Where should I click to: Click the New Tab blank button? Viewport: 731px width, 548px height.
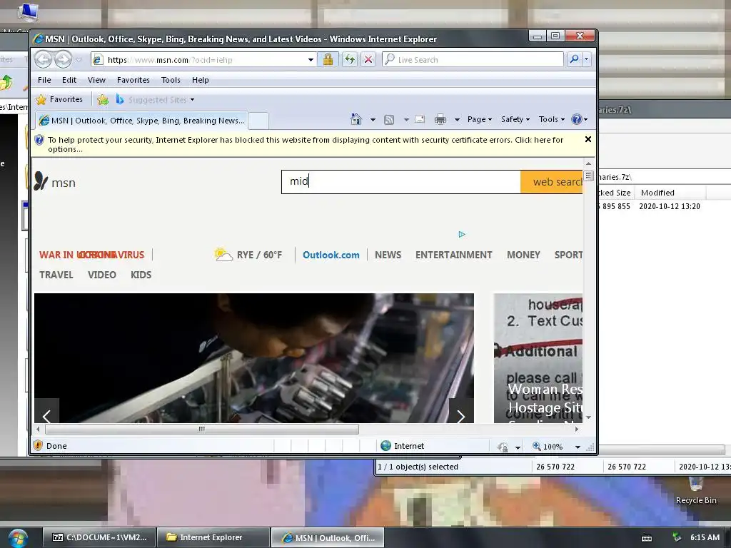click(258, 121)
